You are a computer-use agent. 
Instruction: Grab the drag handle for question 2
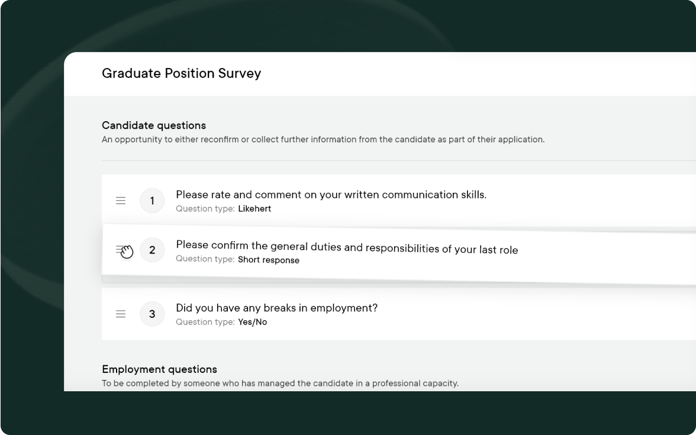[x=120, y=249]
